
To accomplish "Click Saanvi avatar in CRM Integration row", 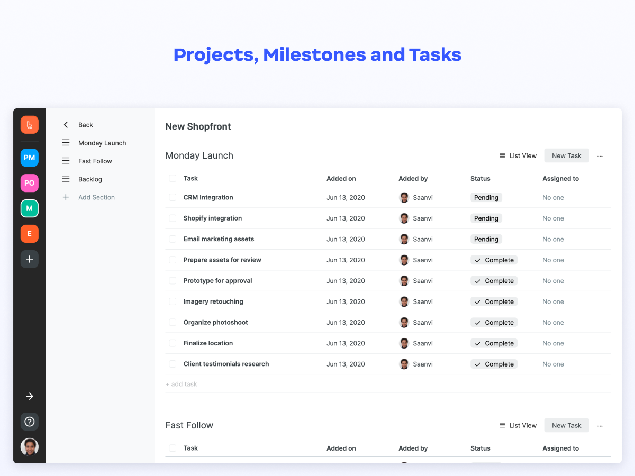I will coord(404,197).
